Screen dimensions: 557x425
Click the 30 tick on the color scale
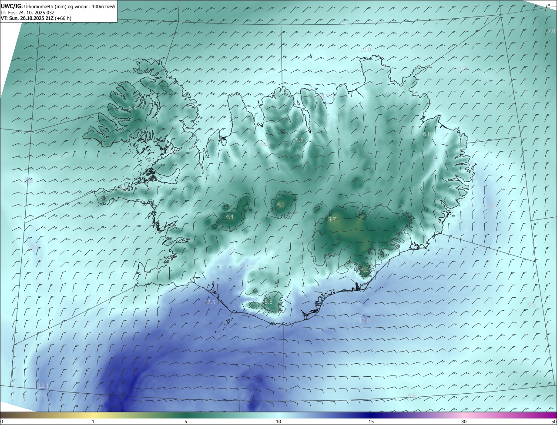(464, 422)
